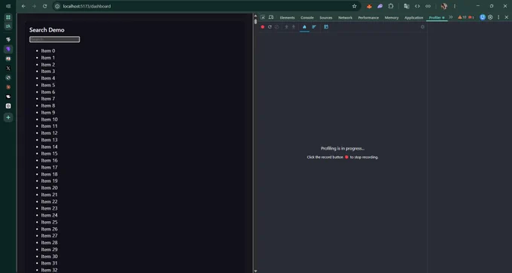The height and width of the screenshot is (273, 512).
Task: Open the tab search sidebar icon
Action: coord(8,26)
